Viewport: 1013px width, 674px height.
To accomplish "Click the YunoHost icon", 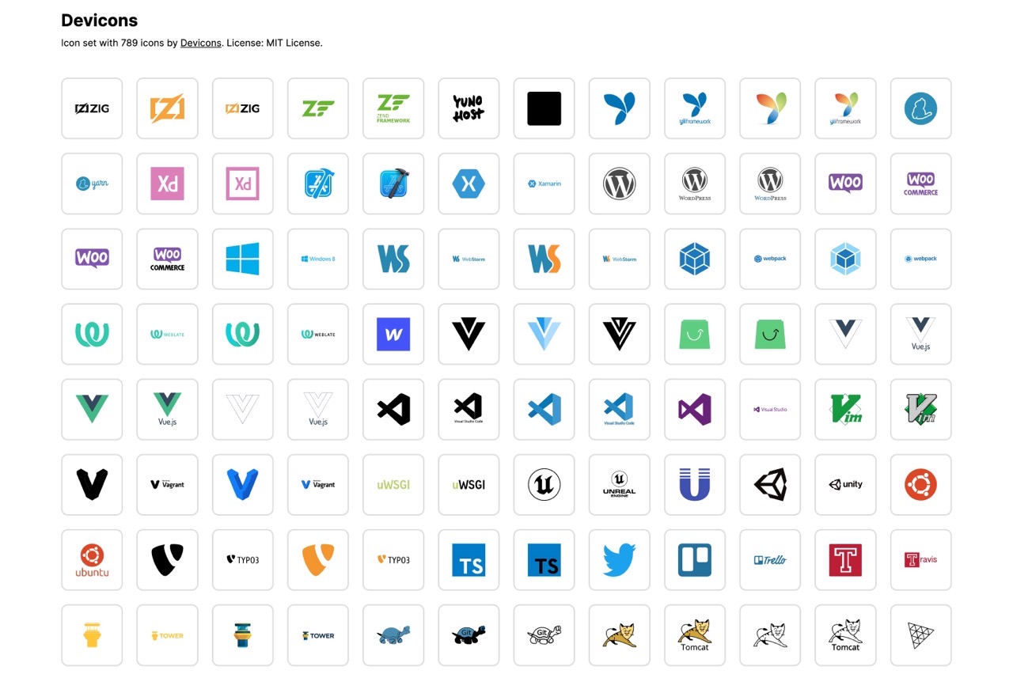I will pos(469,108).
